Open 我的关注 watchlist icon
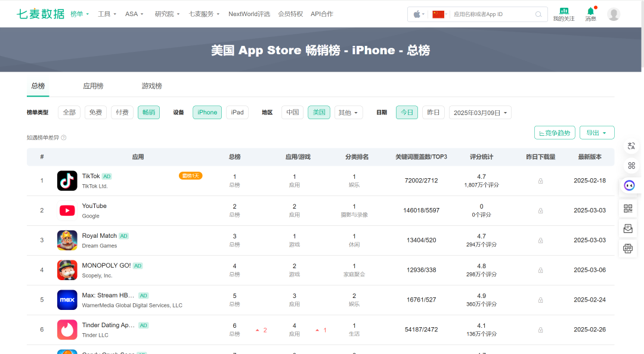The width and height of the screenshot is (644, 354). tap(563, 14)
